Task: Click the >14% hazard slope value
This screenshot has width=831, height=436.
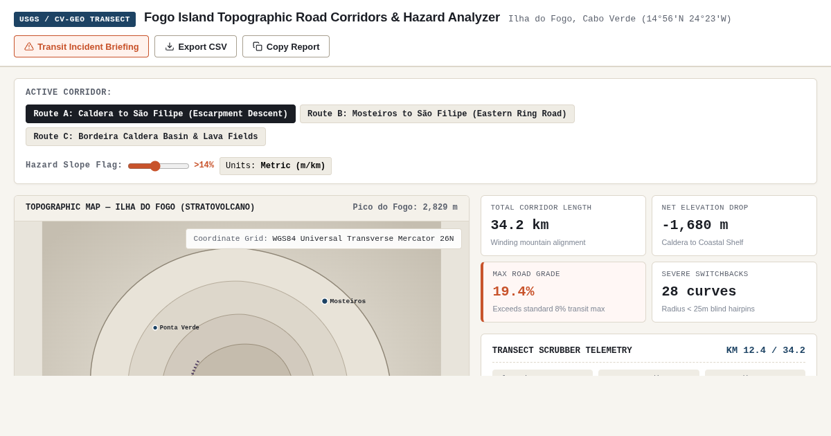Action: (204, 165)
